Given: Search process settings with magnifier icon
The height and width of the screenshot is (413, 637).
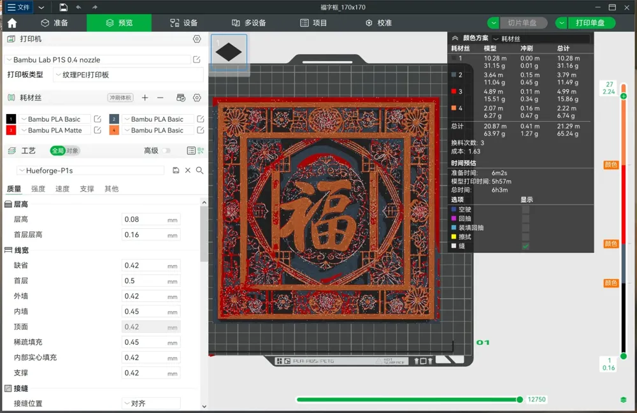Looking at the screenshot, I should point(199,170).
